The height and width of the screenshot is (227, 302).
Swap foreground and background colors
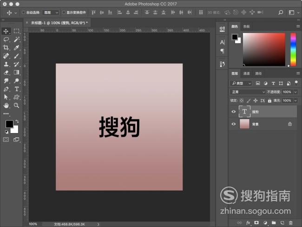click(x=17, y=121)
